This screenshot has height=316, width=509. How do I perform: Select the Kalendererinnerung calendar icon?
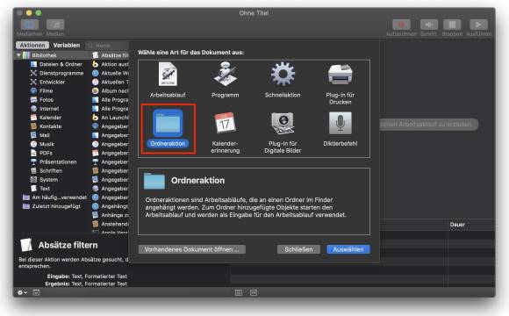(x=225, y=122)
